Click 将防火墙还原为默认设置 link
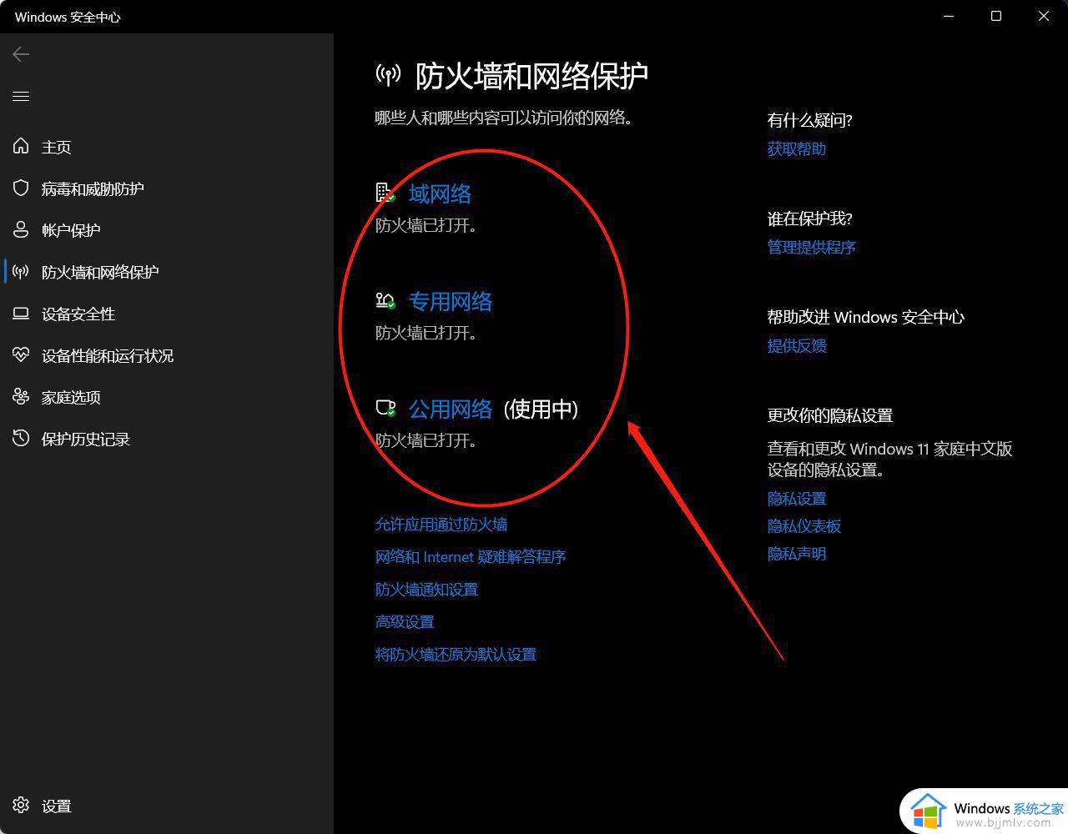 pyautogui.click(x=456, y=654)
